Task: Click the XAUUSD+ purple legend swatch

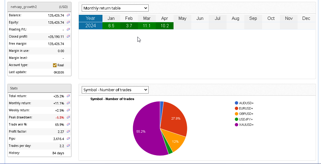Action: coord(236,125)
